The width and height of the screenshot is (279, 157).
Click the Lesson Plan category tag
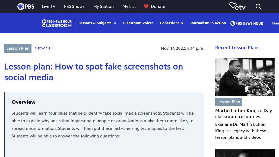pyautogui.click(x=18, y=48)
